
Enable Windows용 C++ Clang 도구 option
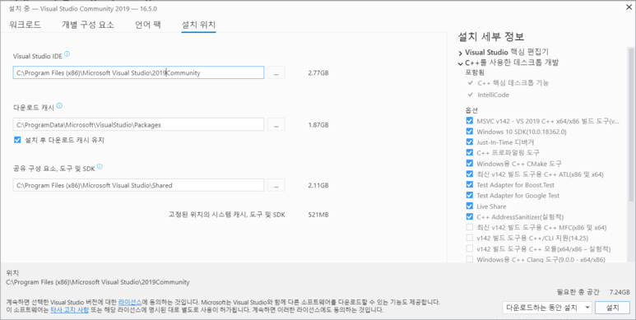470,259
